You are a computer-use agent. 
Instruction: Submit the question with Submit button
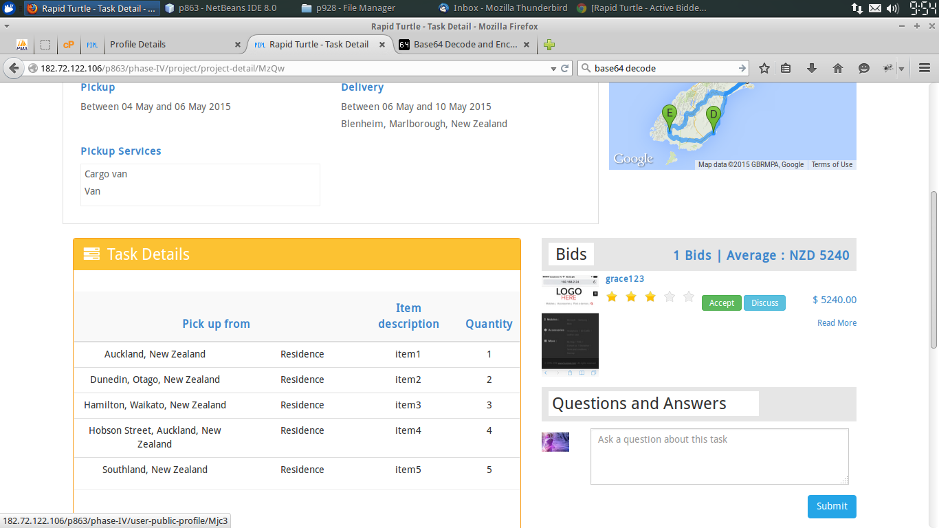click(831, 506)
